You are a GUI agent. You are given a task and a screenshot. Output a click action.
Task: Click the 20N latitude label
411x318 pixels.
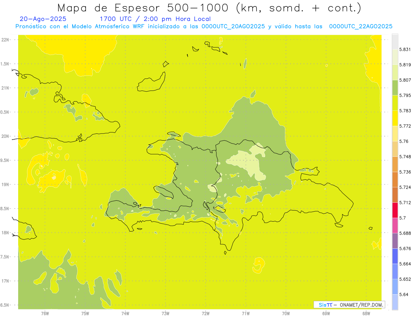[5, 136]
